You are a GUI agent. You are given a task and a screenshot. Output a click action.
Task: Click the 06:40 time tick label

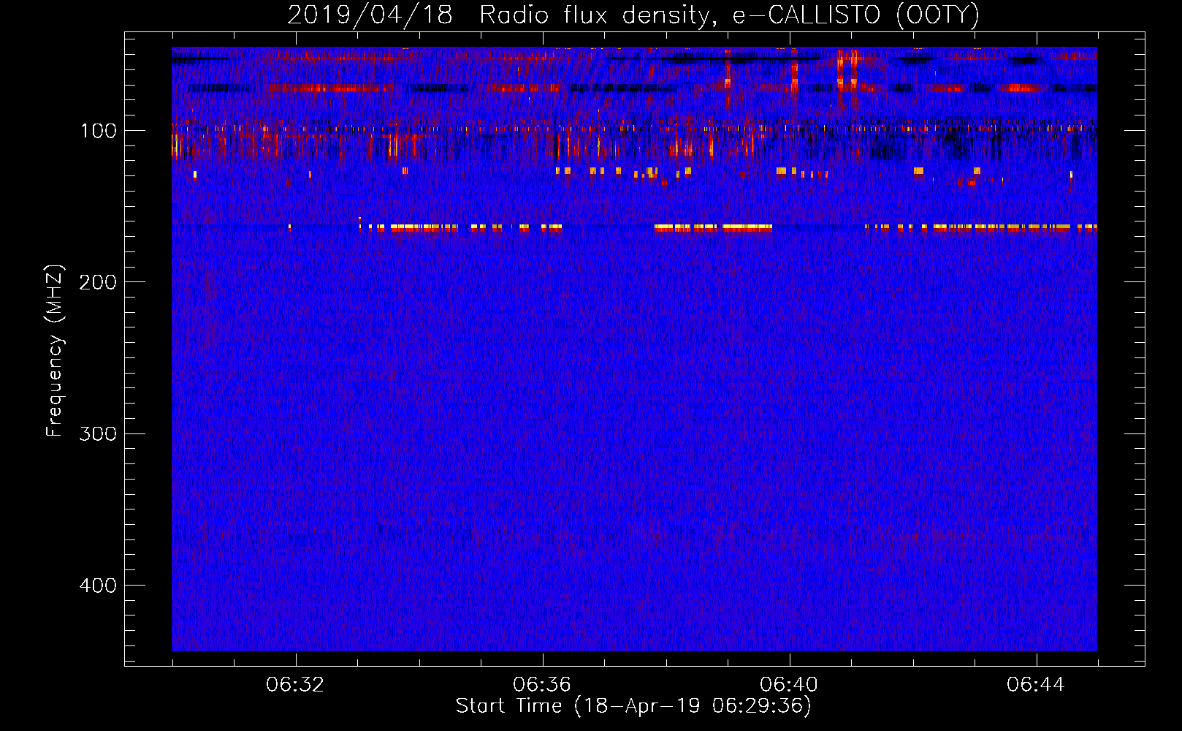(789, 685)
